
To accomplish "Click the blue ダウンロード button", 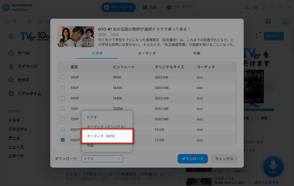I will 193,159.
